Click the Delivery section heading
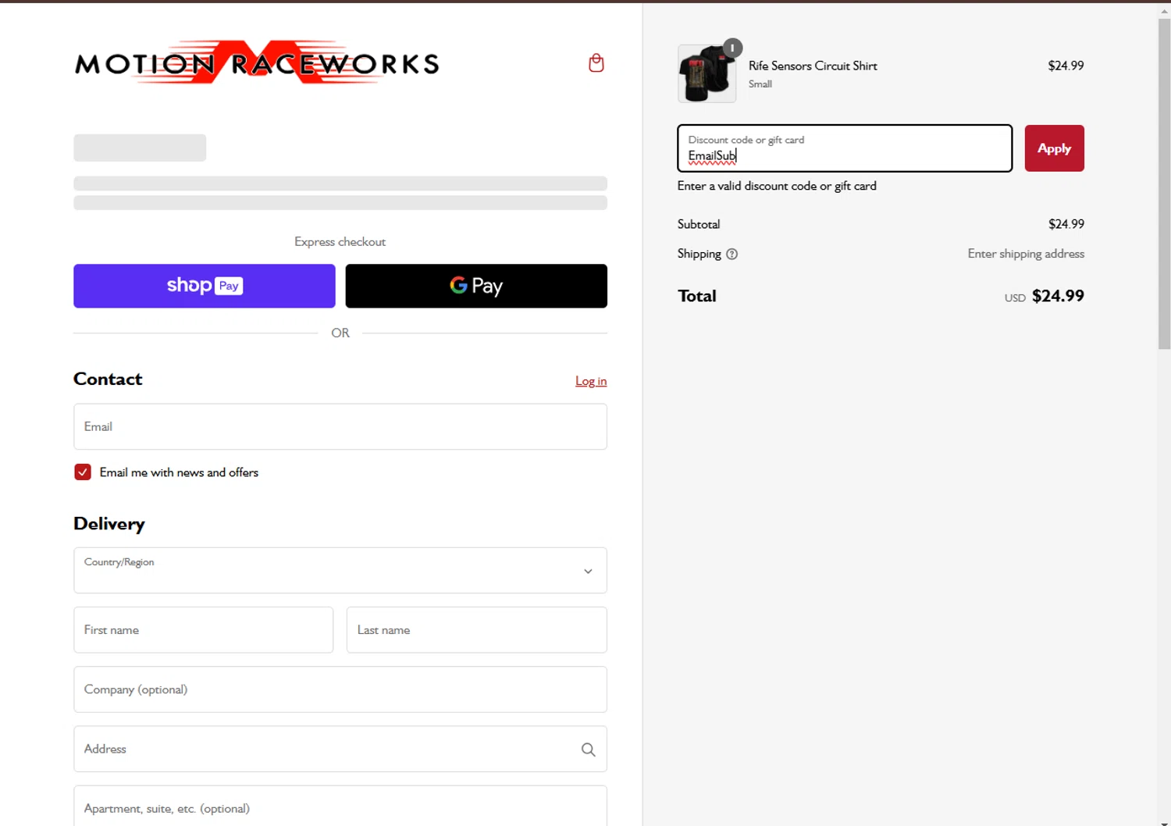This screenshot has width=1171, height=826. click(109, 524)
